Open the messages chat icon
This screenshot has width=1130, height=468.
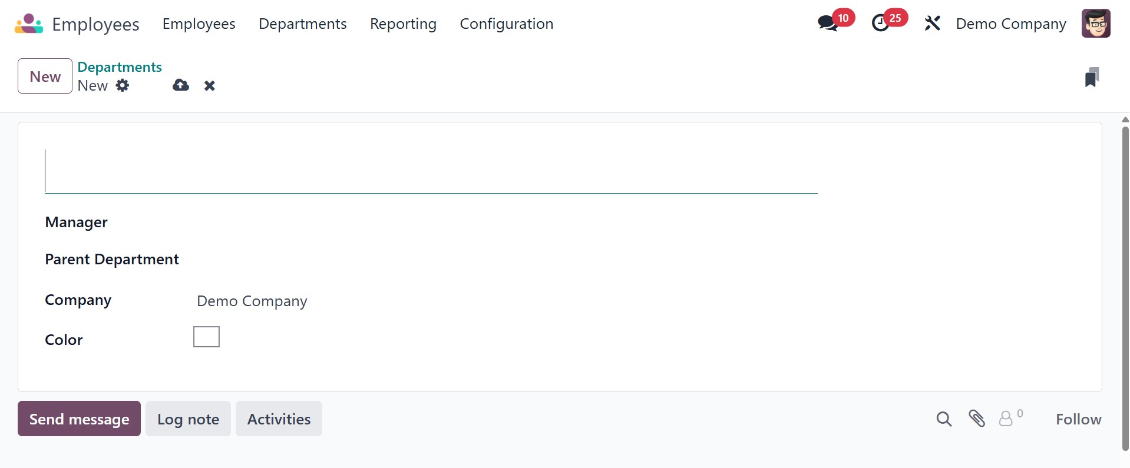pyautogui.click(x=828, y=24)
